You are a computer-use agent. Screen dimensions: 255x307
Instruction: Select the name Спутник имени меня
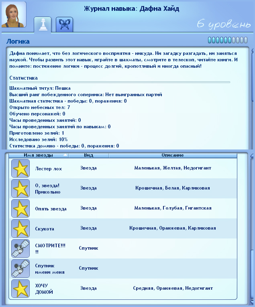(x=50, y=269)
